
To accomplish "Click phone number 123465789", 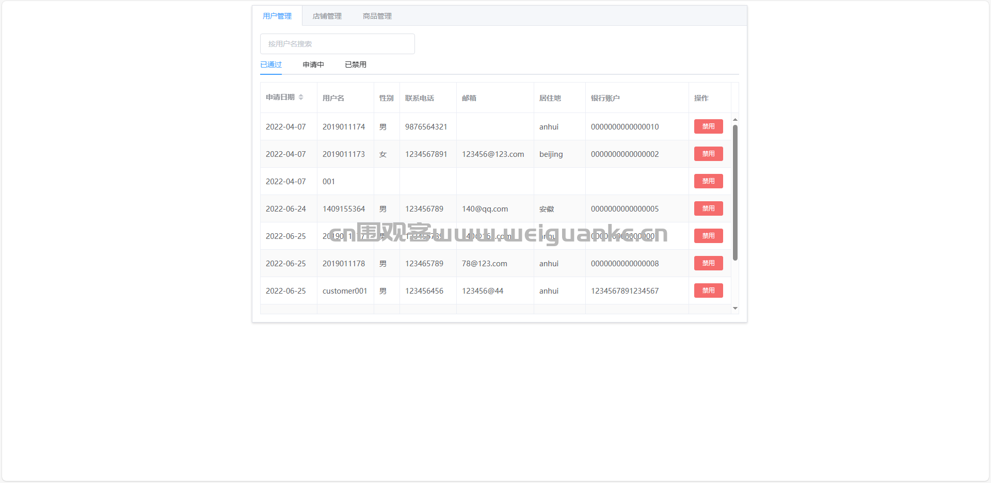I will click(424, 264).
